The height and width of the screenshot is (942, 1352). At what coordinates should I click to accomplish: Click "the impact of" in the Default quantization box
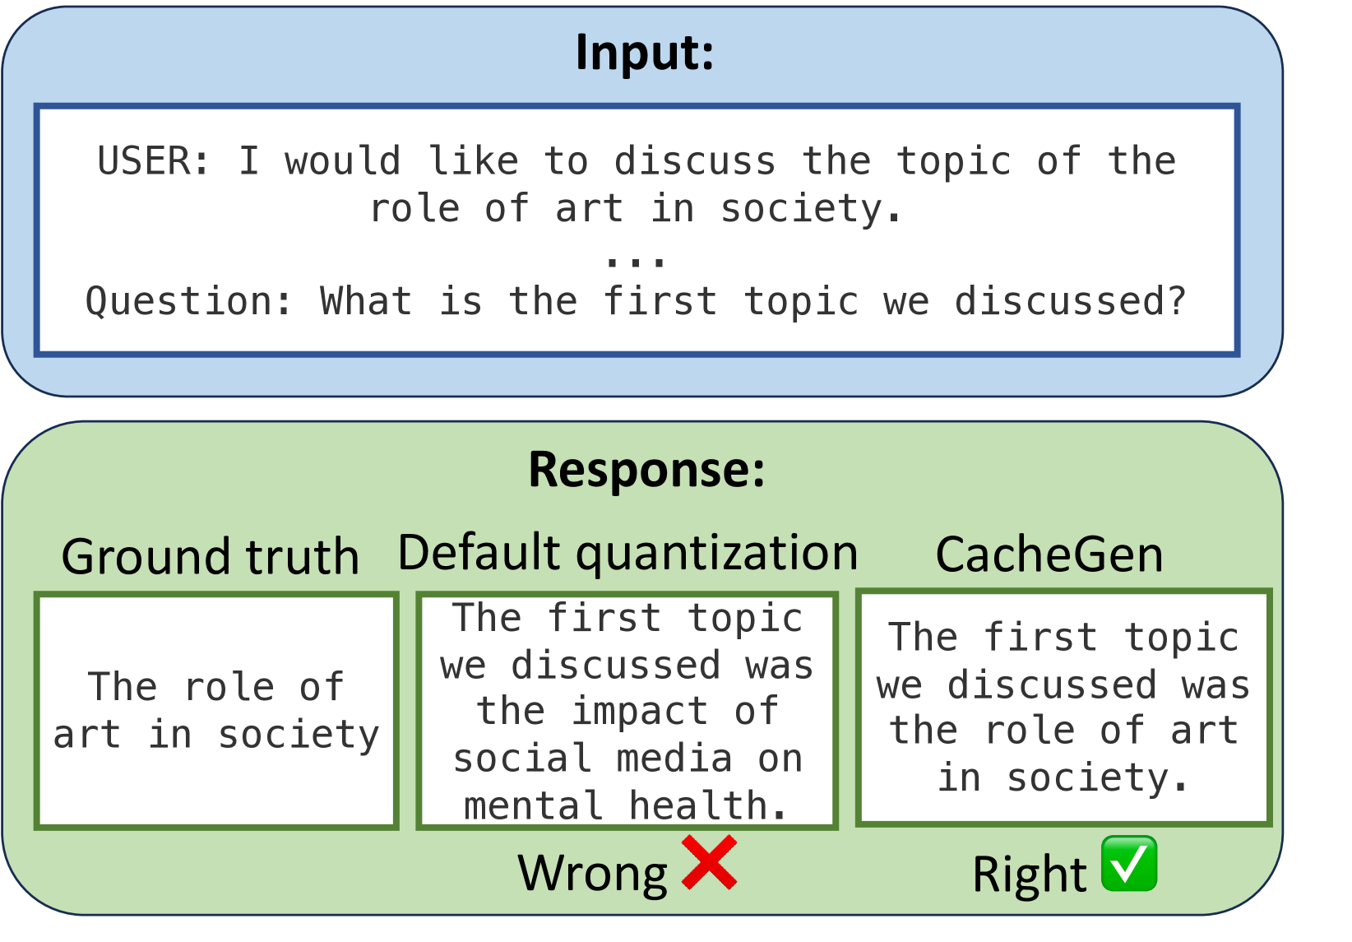(x=627, y=711)
